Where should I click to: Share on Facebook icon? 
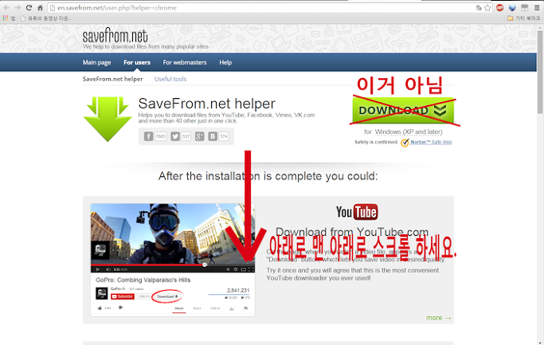point(148,136)
